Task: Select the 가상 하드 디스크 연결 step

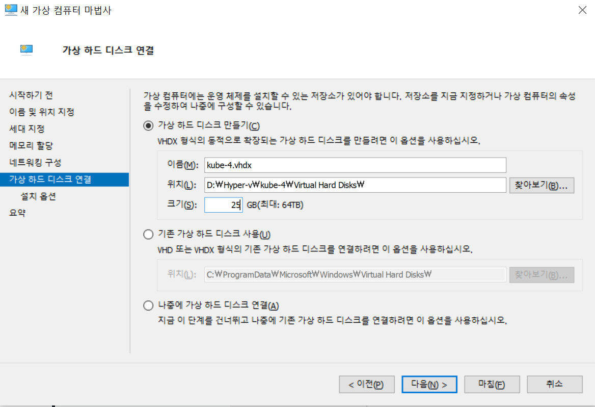Action: tap(65, 180)
